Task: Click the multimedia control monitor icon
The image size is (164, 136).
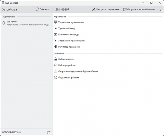Action: [x=55, y=22]
